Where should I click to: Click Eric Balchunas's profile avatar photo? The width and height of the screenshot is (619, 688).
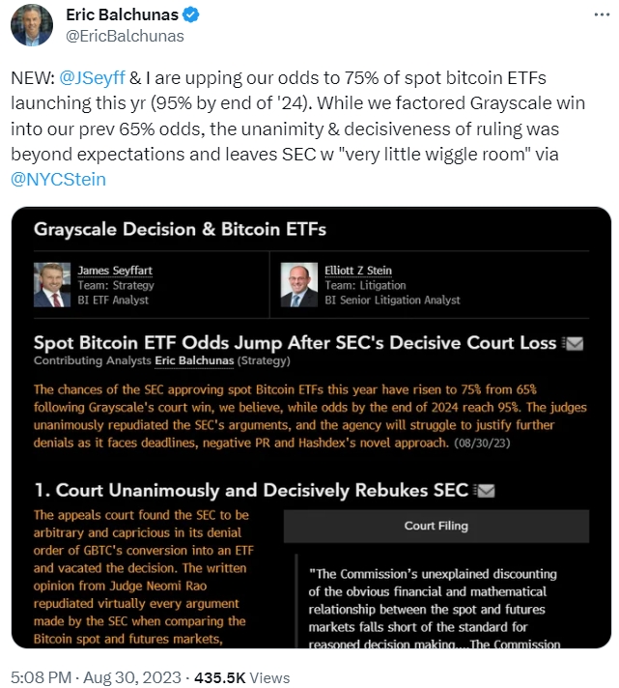[32, 25]
